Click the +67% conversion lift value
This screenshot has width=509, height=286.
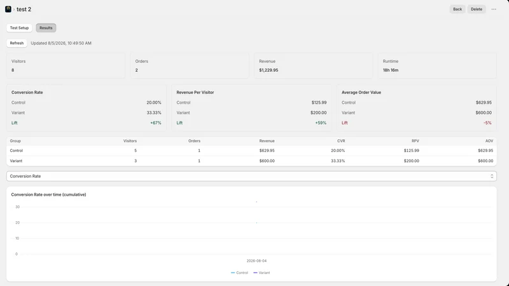[155, 123]
